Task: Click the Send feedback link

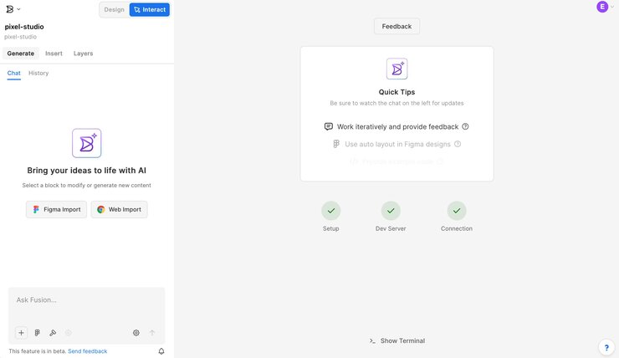Action: pos(88,351)
